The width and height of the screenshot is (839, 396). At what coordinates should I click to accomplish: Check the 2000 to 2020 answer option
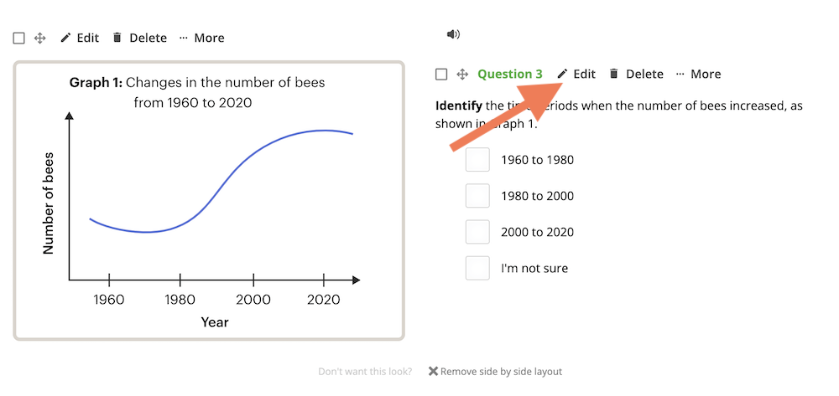[477, 232]
